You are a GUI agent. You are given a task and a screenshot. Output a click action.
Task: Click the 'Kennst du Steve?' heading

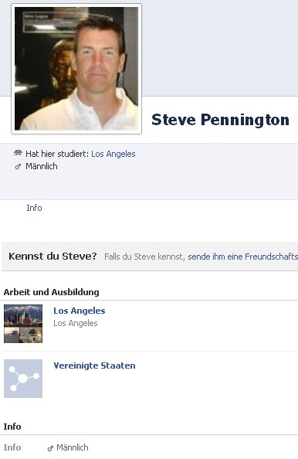pos(52,256)
